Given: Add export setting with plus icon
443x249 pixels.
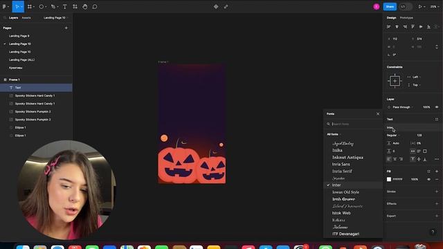Looking at the screenshot, I should click(437, 216).
